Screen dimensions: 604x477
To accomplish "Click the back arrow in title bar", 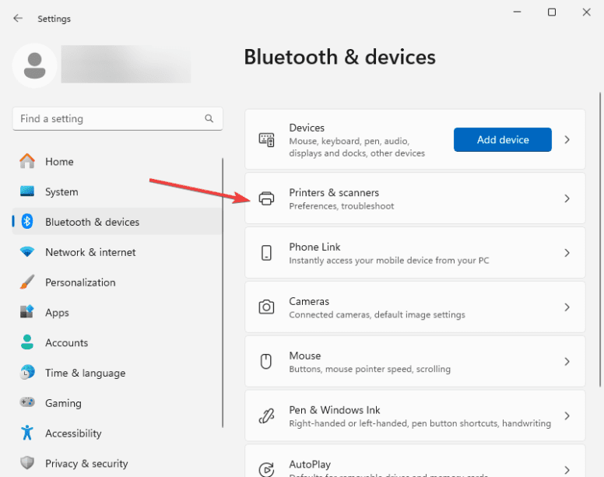I will click(18, 18).
